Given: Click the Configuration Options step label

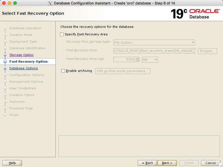Looking at the screenshot, I should [27, 75].
